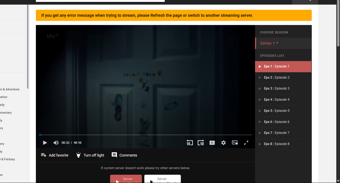Rewind video 10 seconds
Screen dimensions: 340x183
(190, 143)
